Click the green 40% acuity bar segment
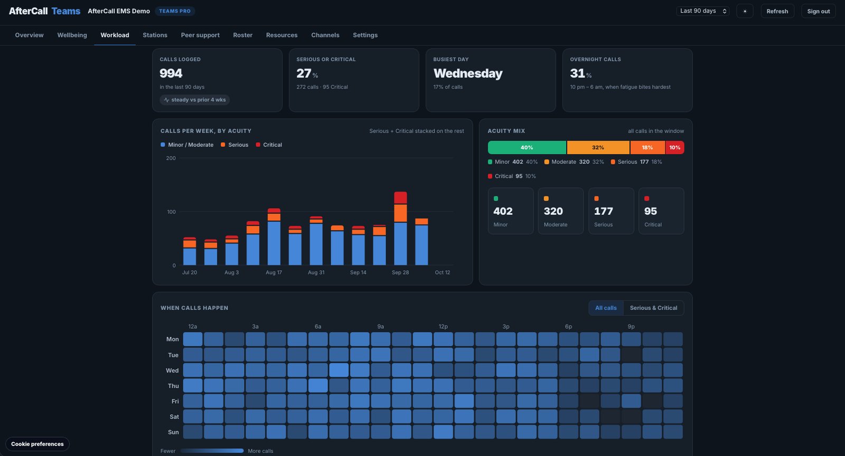The image size is (845, 456). point(527,148)
